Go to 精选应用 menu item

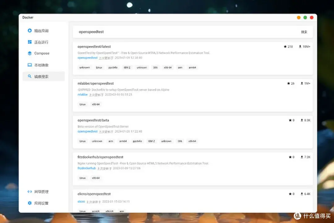tap(44, 31)
